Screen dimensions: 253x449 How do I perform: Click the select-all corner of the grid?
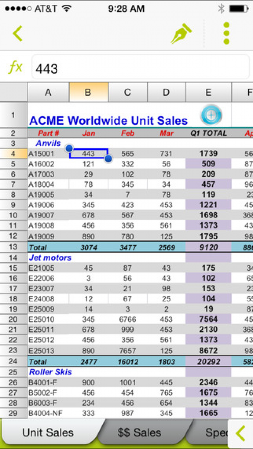pyautogui.click(x=13, y=92)
